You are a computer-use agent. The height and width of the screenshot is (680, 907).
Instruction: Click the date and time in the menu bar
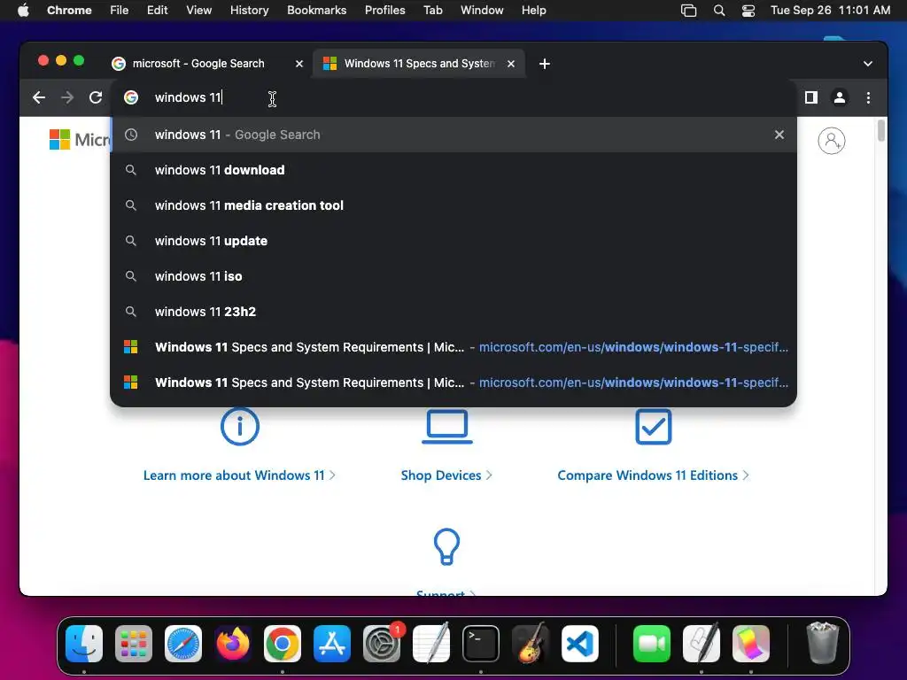pyautogui.click(x=830, y=11)
